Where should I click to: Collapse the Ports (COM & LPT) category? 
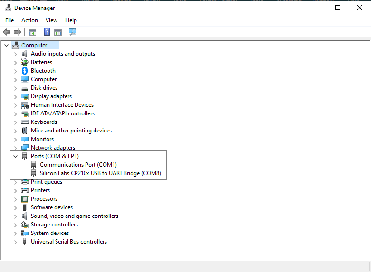coord(16,156)
